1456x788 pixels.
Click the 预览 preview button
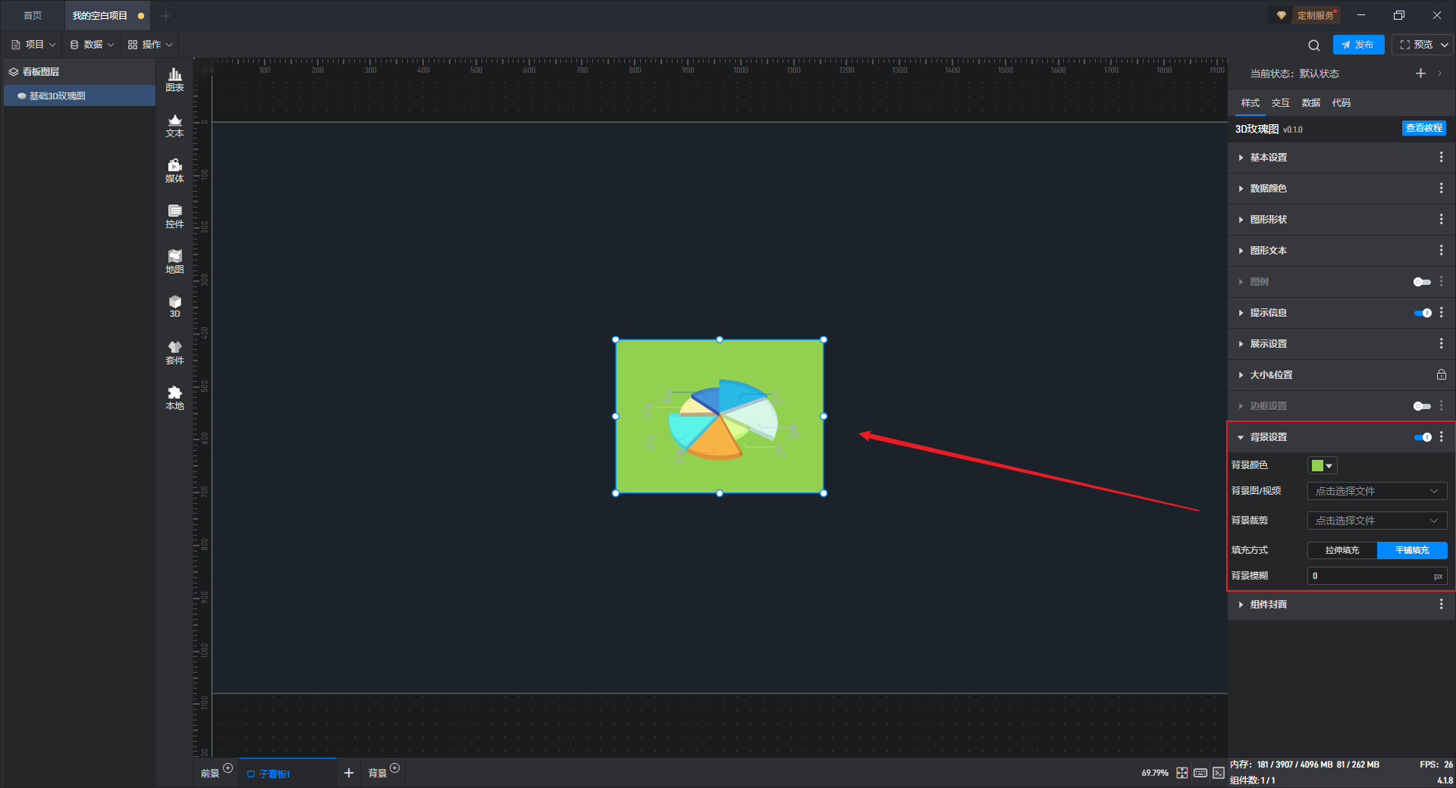pos(1417,45)
